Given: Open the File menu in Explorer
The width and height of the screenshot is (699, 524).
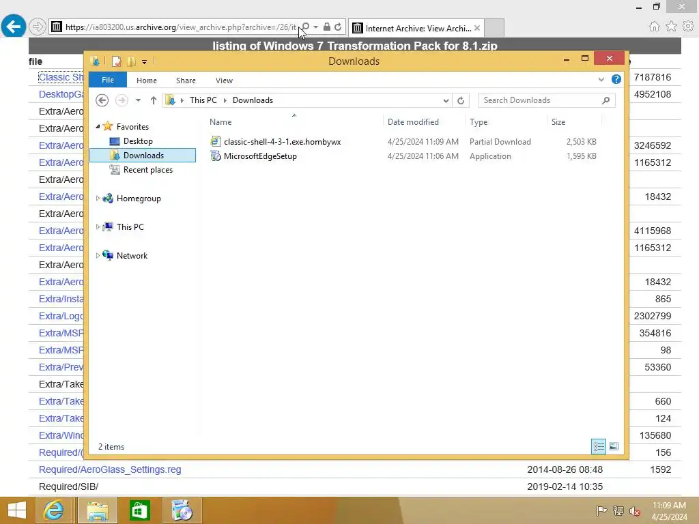Looking at the screenshot, I should pos(108,81).
